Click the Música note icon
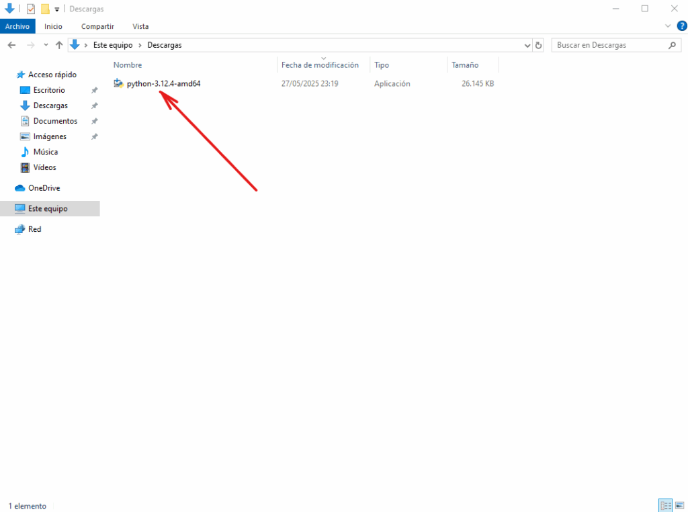688x512 pixels. coord(25,152)
